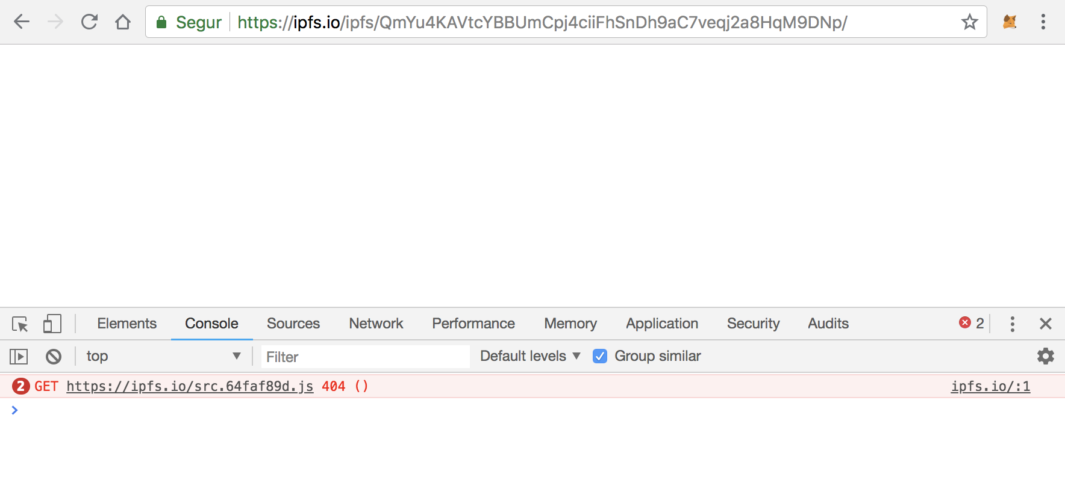Click the browser back arrow
The width and height of the screenshot is (1065, 492).
point(22,22)
